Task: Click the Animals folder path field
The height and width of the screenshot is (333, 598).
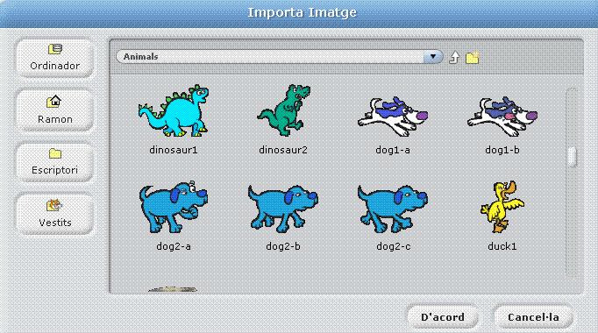Action: (x=279, y=56)
